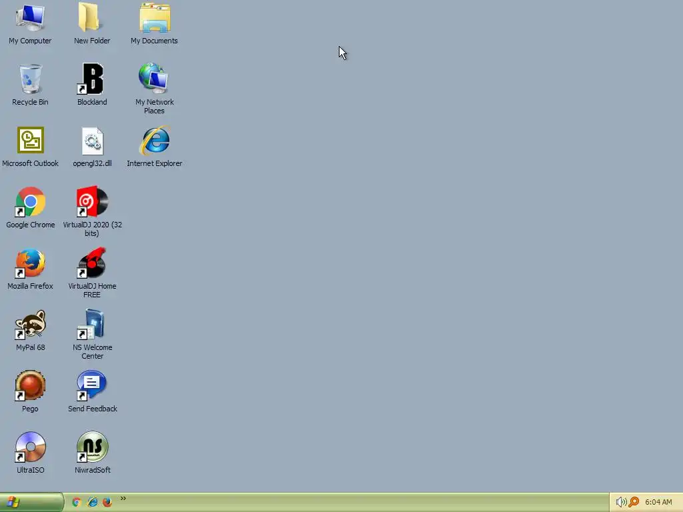Screen dimensions: 683x512
Task: Open the Internet Explorer desktop icon
Action: click(x=154, y=140)
